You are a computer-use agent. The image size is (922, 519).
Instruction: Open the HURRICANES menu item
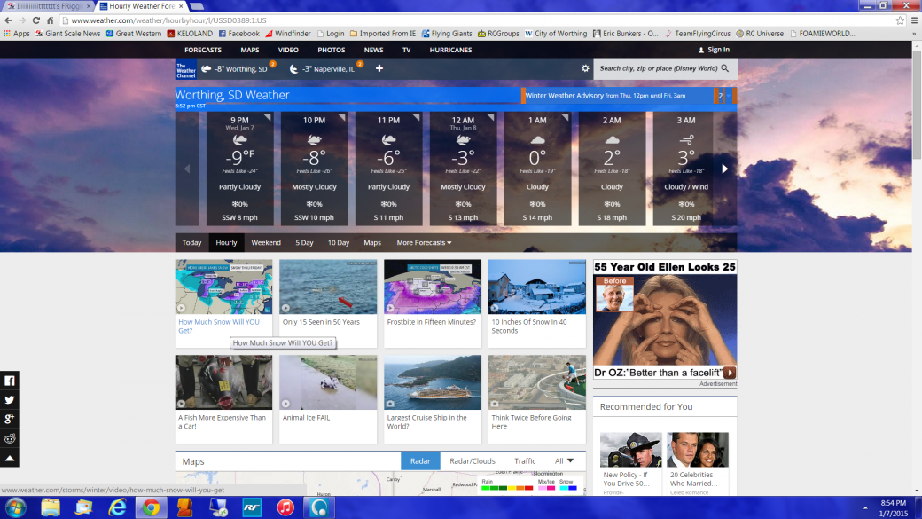pyautogui.click(x=450, y=50)
